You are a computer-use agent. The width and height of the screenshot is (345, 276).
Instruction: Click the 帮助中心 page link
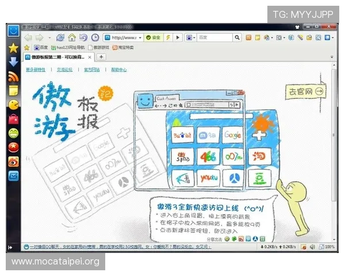point(119,70)
